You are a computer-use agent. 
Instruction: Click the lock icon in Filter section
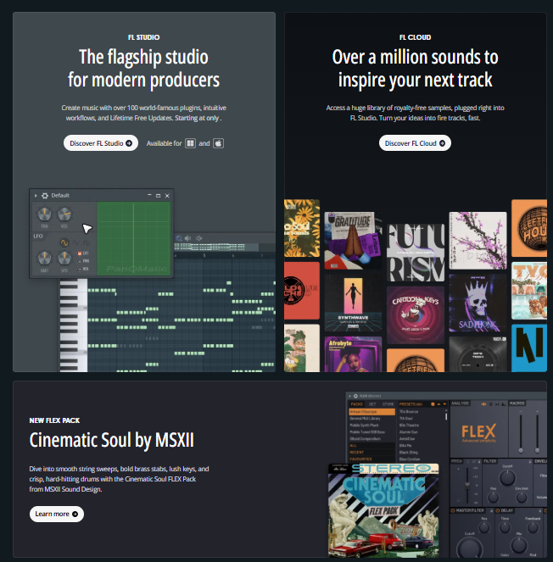(x=530, y=462)
